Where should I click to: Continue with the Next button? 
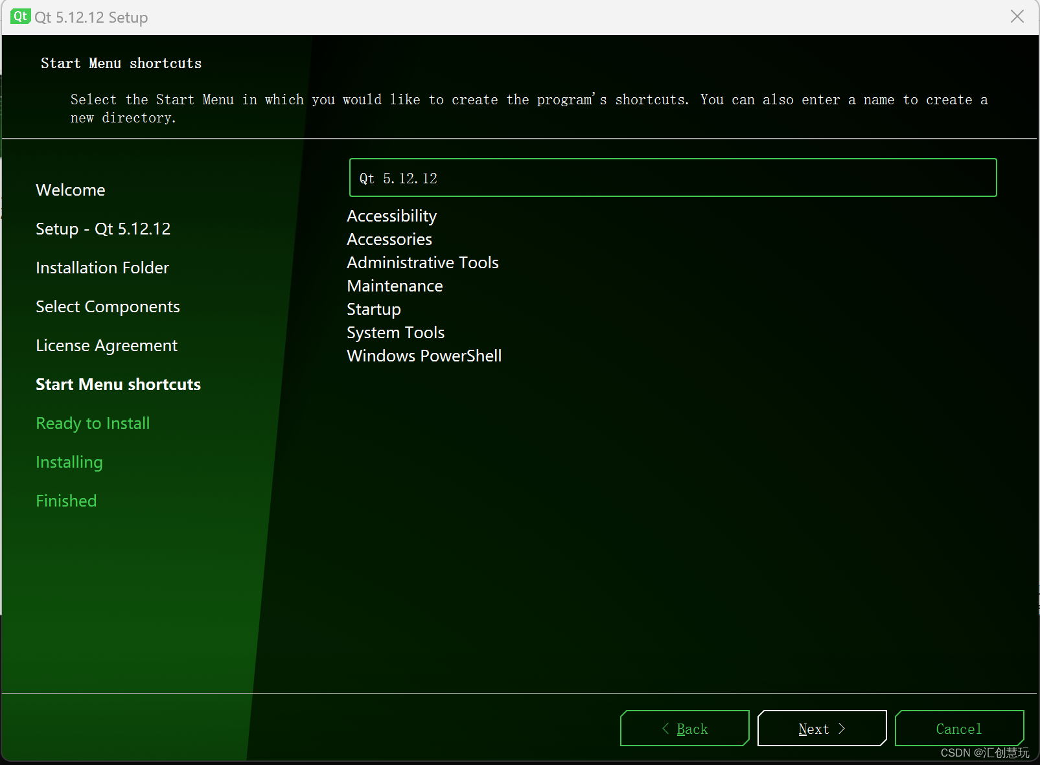click(x=822, y=728)
